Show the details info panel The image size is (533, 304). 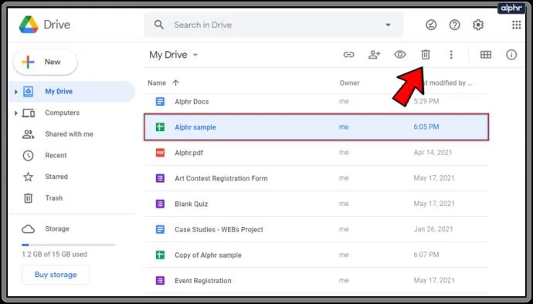(x=511, y=55)
